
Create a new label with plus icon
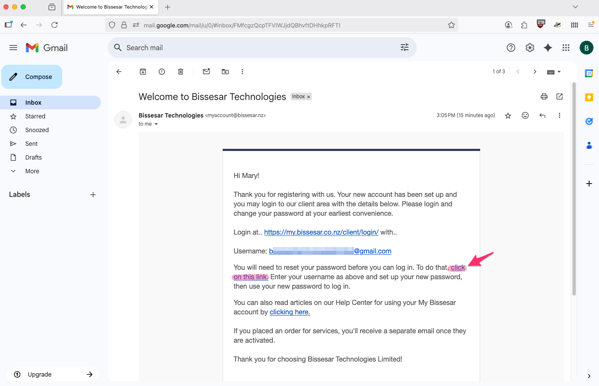point(93,195)
